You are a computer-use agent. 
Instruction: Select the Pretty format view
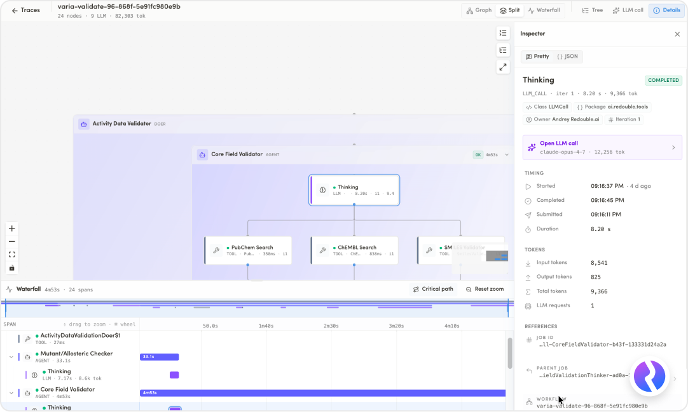537,56
